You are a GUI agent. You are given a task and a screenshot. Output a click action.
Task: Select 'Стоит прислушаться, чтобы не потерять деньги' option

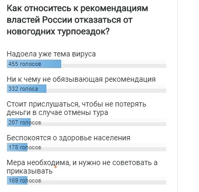[x=77, y=108]
